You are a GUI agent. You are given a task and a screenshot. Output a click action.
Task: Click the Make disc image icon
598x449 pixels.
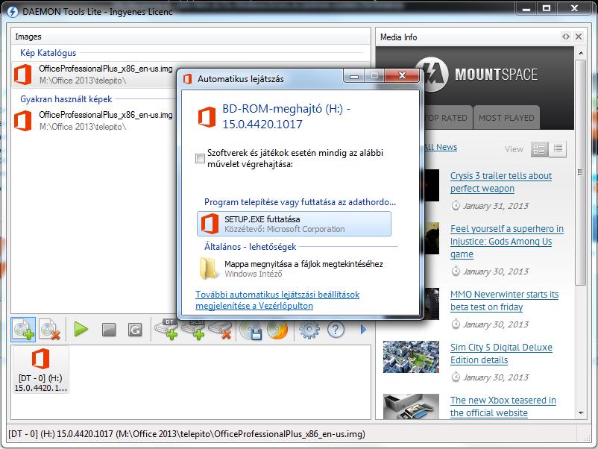point(251,330)
